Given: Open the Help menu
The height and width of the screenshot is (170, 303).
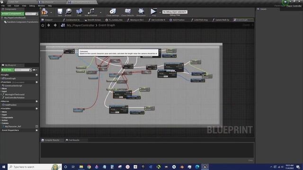Looking at the screenshot, I should tap(50, 6).
